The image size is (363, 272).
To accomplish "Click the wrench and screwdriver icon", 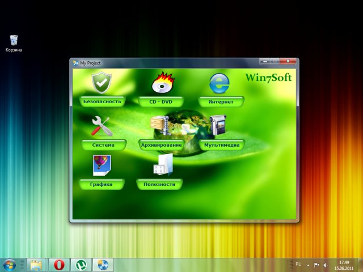I will click(x=102, y=126).
